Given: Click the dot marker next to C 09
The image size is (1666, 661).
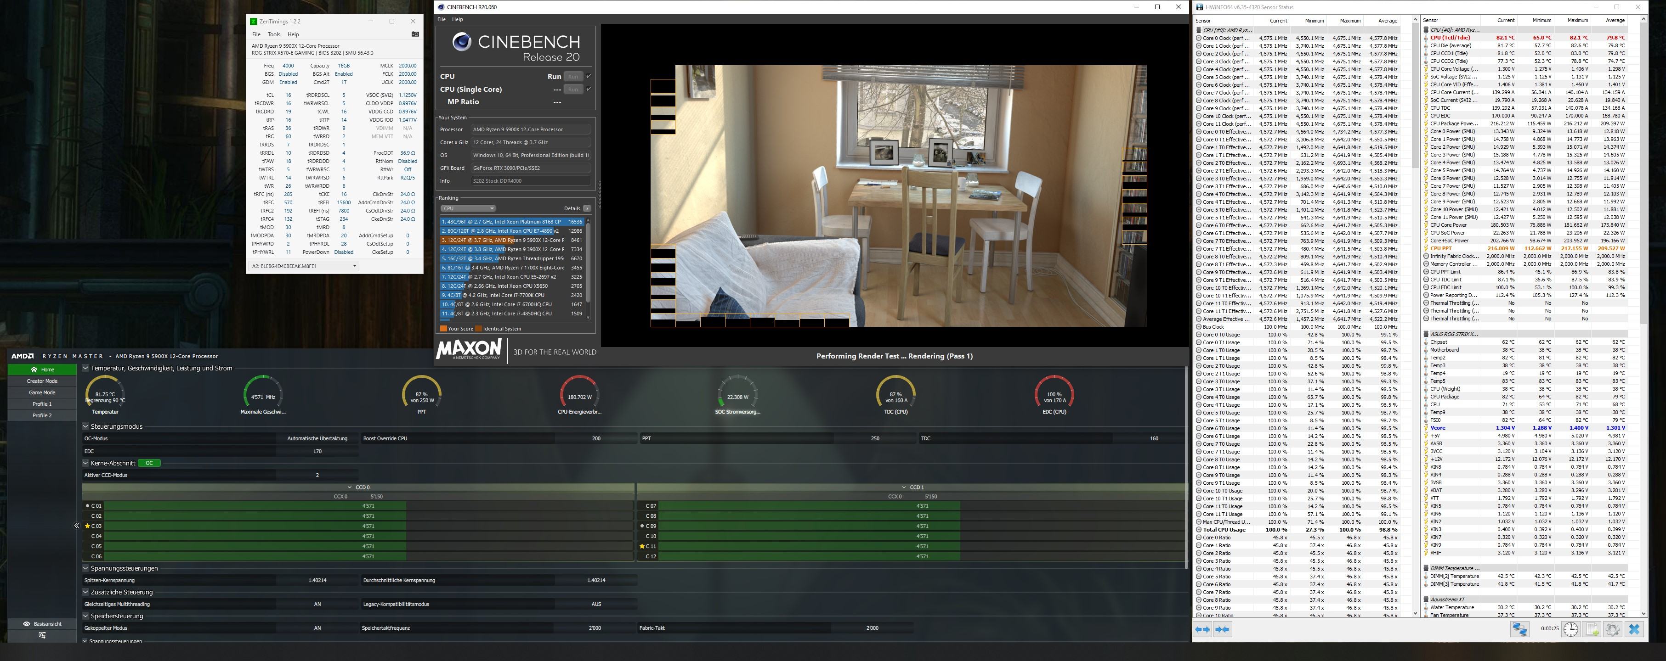Looking at the screenshot, I should pyautogui.click(x=641, y=526).
